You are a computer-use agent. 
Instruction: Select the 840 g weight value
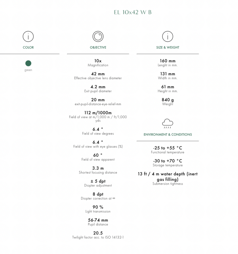(168, 100)
